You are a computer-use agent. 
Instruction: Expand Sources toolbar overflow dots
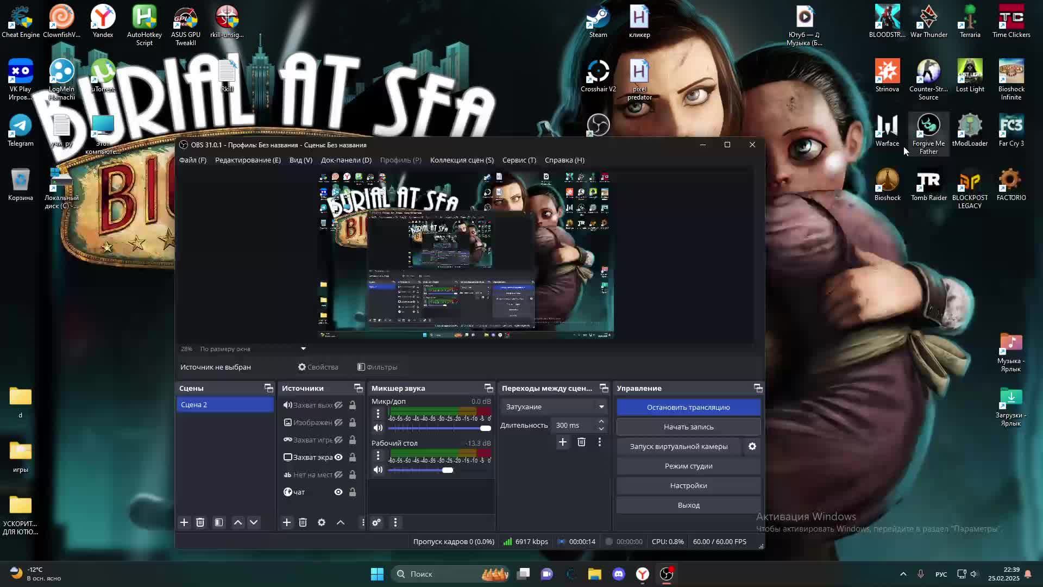click(363, 522)
